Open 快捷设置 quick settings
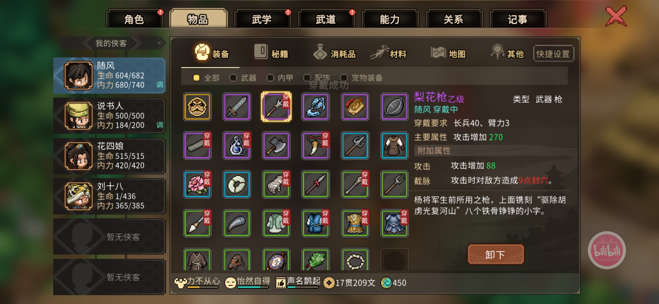Image resolution: width=659 pixels, height=304 pixels. [553, 53]
